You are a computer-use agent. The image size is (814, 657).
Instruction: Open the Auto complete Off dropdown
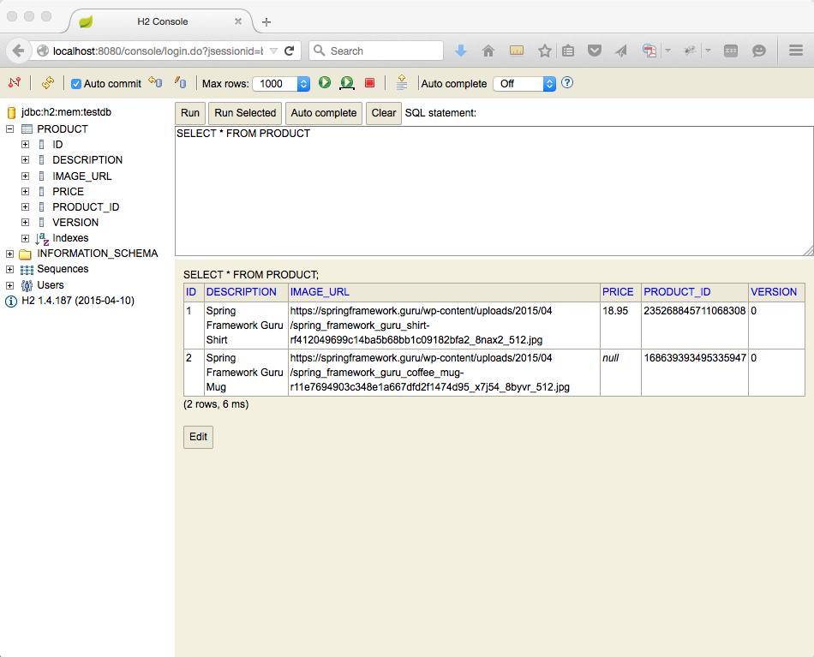point(524,84)
